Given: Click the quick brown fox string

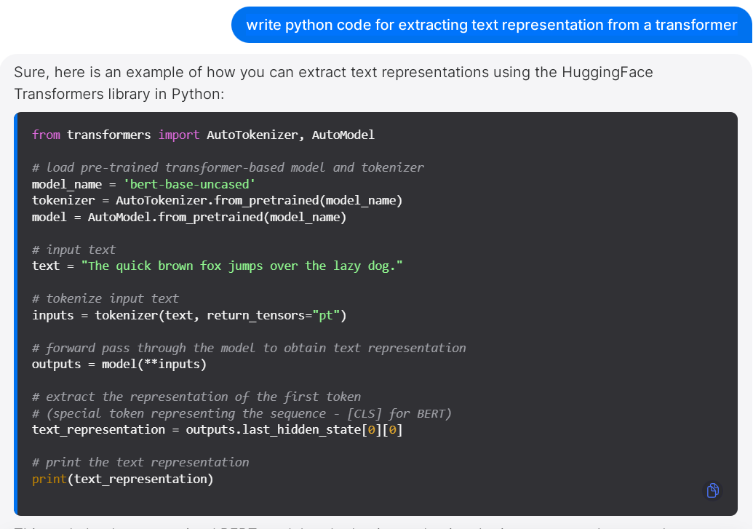Looking at the screenshot, I should pos(242,266).
